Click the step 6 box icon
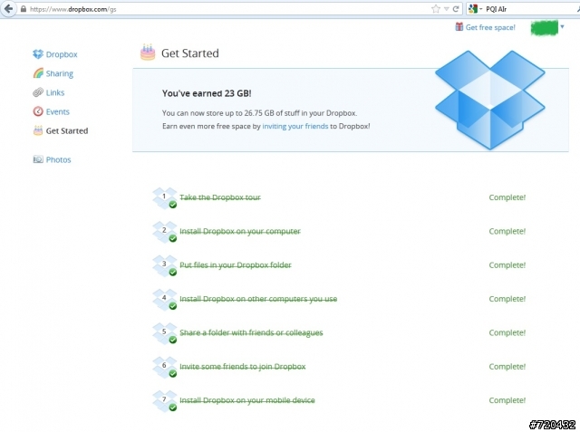580x432 pixels. [165, 368]
